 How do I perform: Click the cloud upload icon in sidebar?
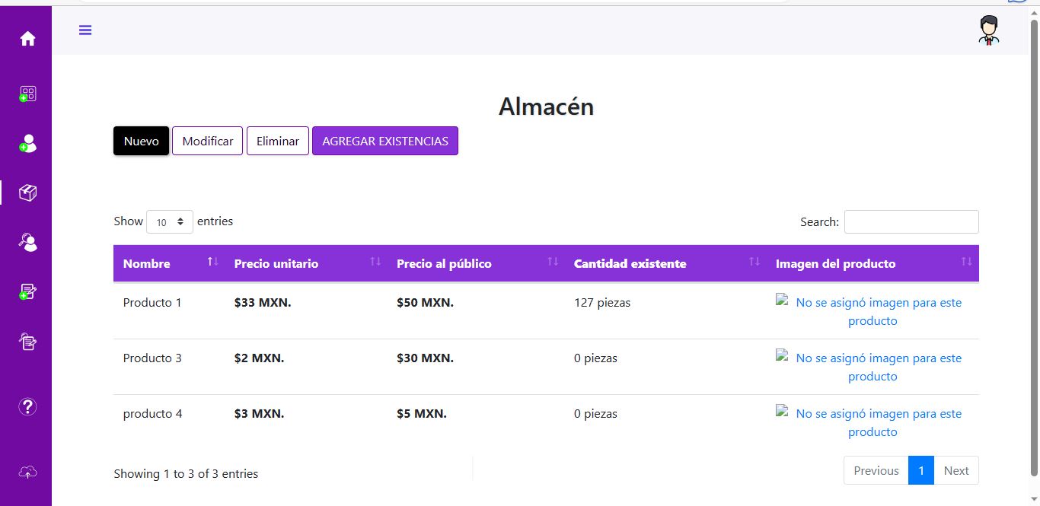[27, 473]
